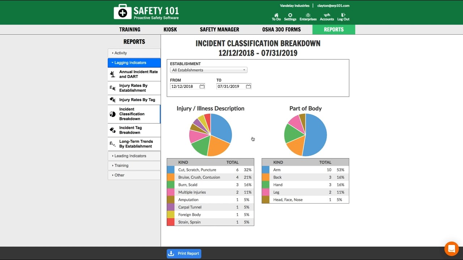
Task: Open the orange chat support bubble
Action: coord(451,249)
